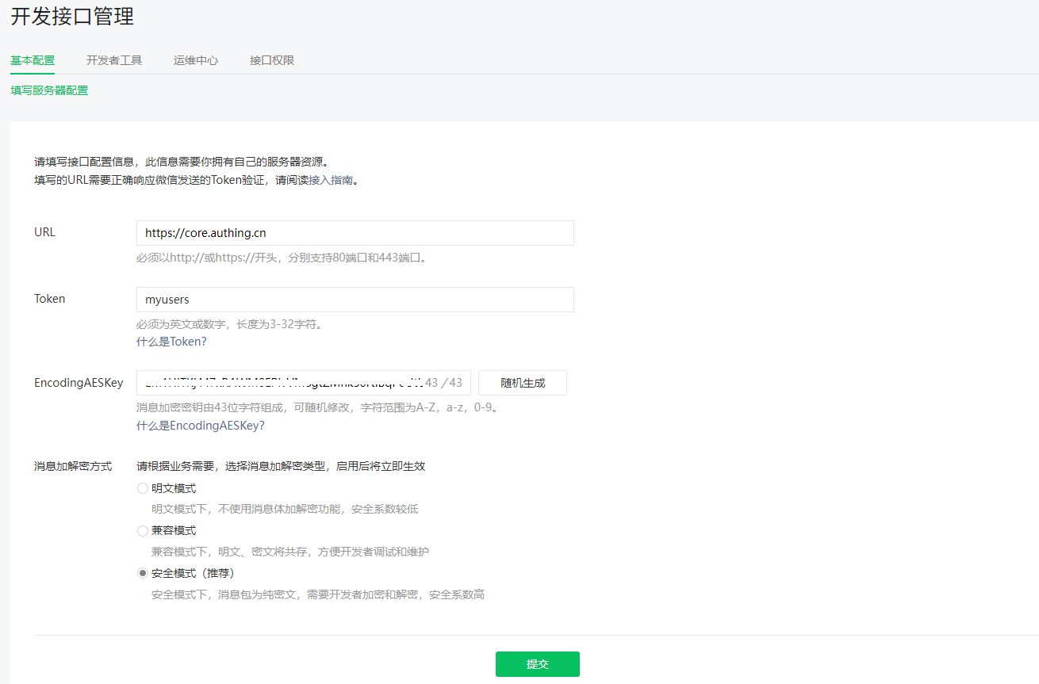
Task: Switch to the 基本配置 tab
Action: (x=33, y=60)
